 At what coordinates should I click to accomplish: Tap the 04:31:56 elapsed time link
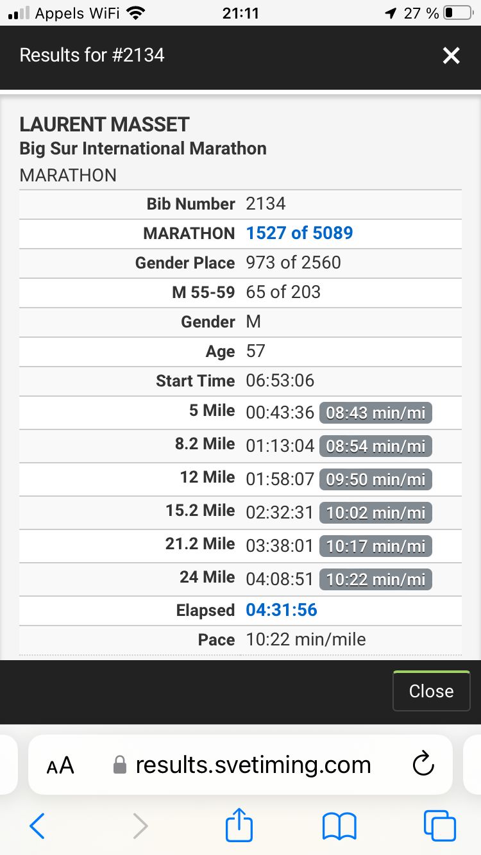point(282,610)
